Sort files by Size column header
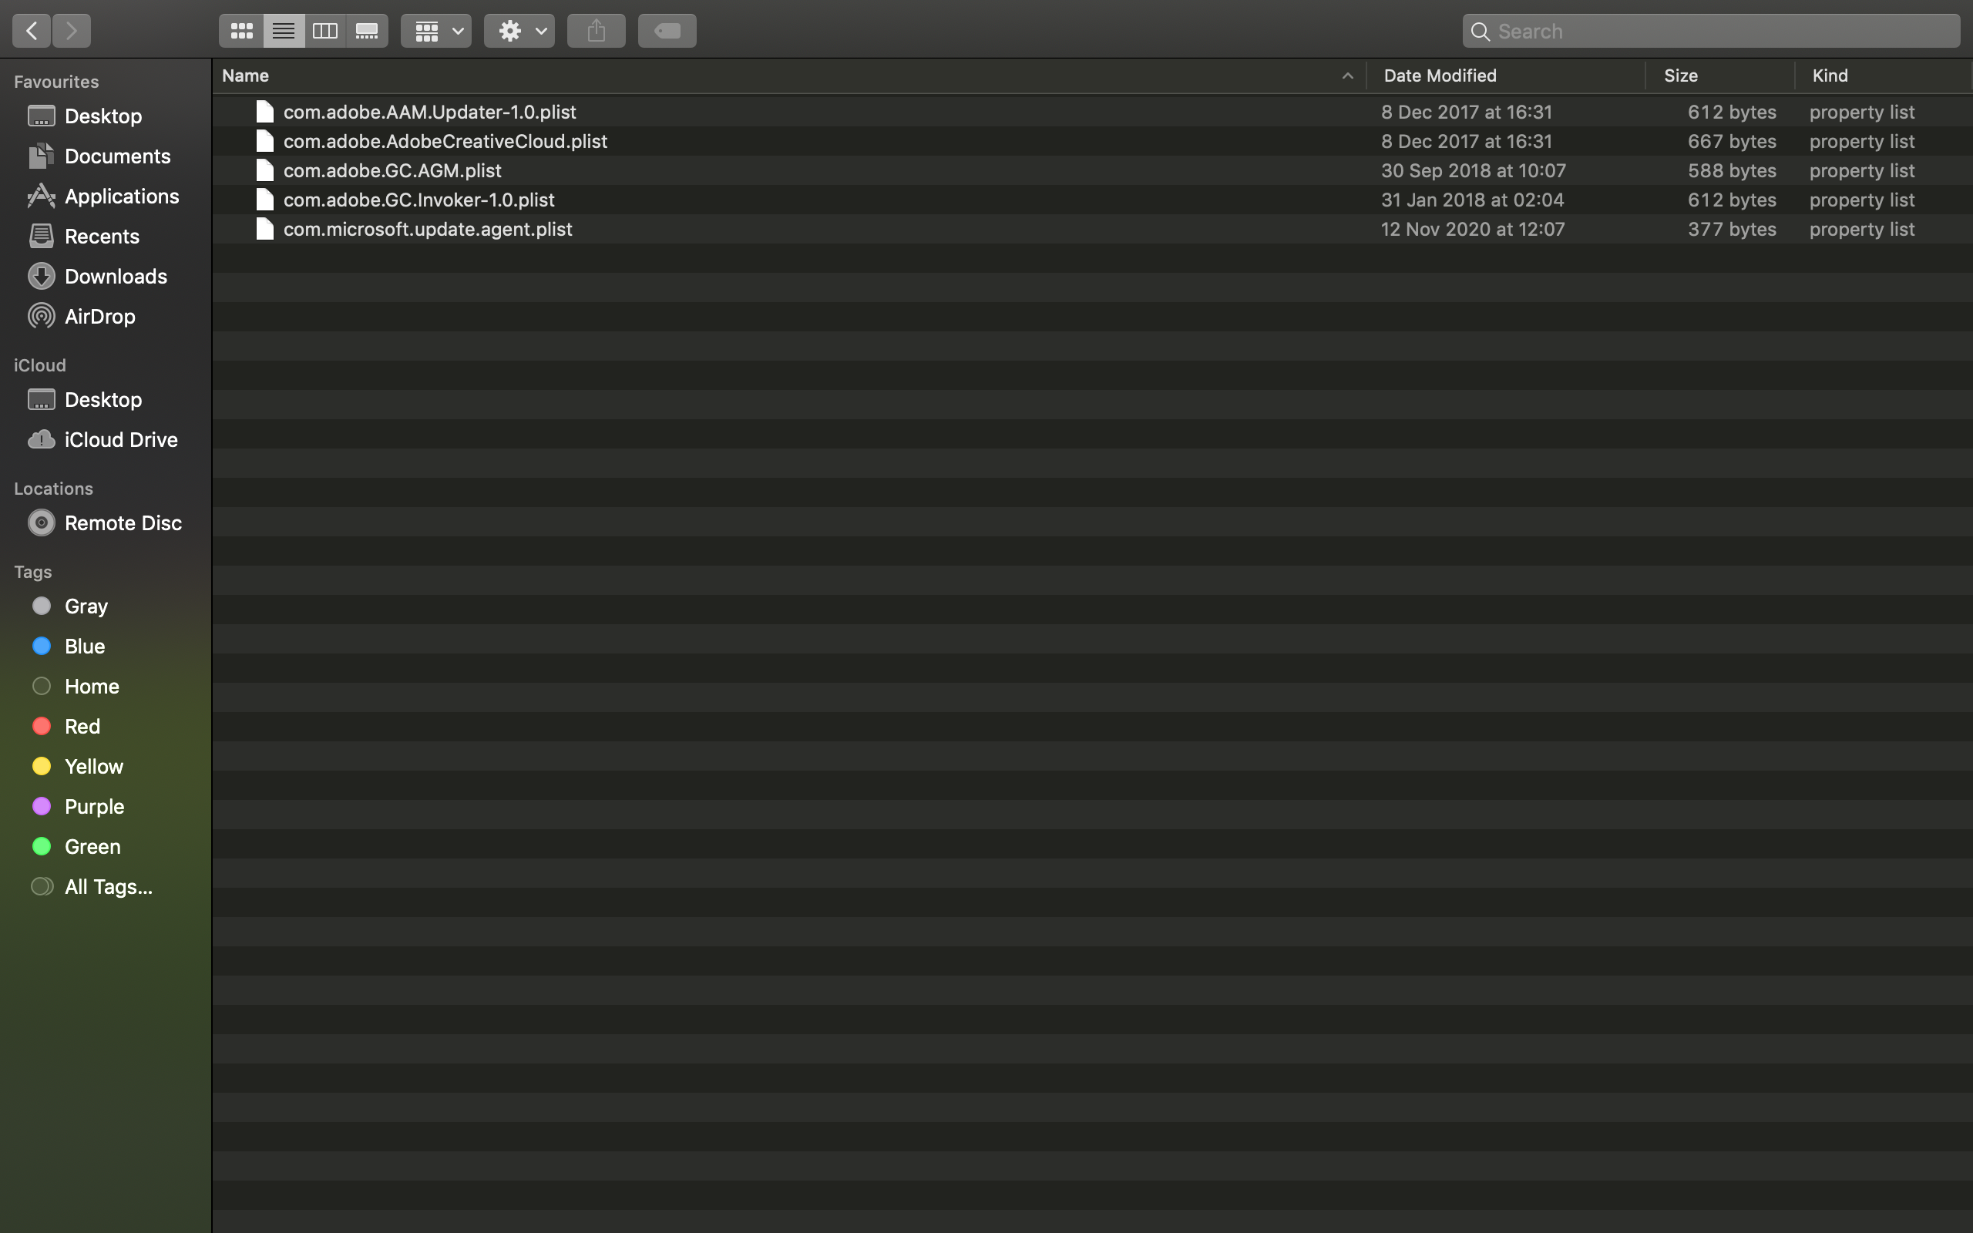1973x1233 pixels. pyautogui.click(x=1680, y=76)
